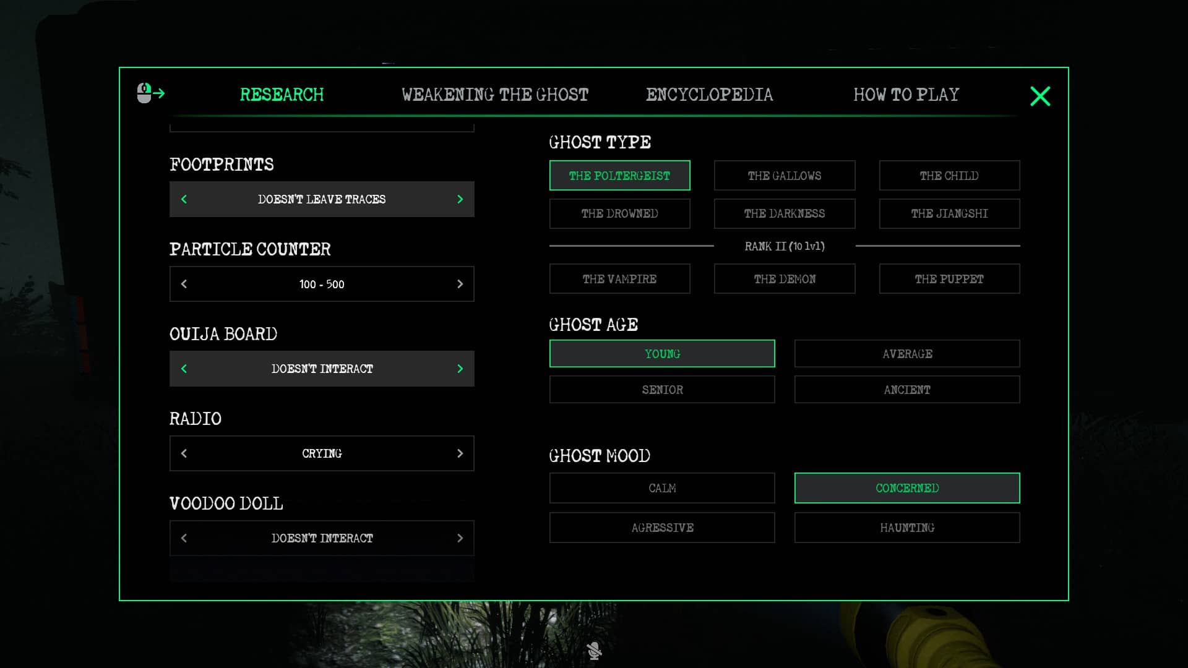Click the Radio heading

point(196,419)
